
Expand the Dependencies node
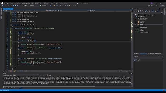[x=136, y=20]
